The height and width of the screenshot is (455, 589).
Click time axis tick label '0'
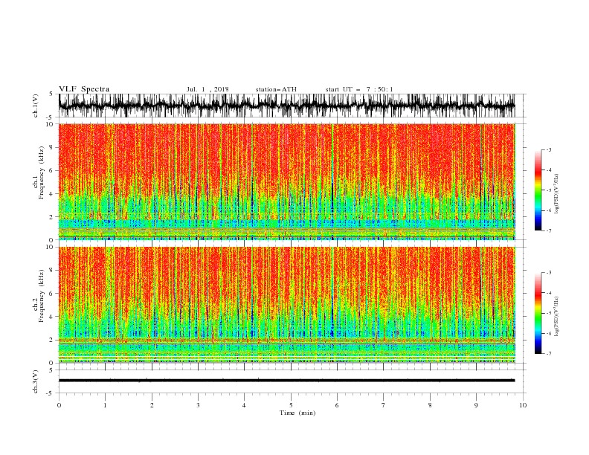pyautogui.click(x=59, y=405)
